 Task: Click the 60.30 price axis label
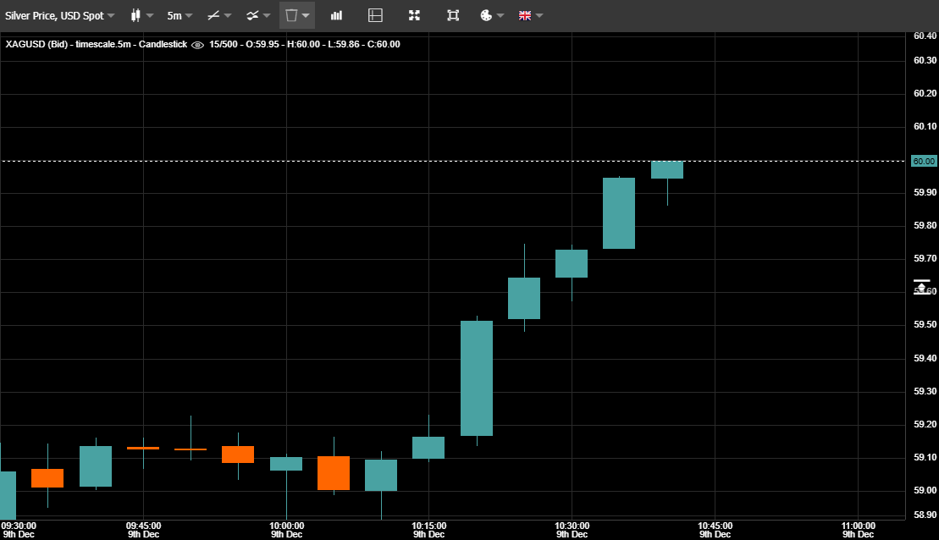925,60
